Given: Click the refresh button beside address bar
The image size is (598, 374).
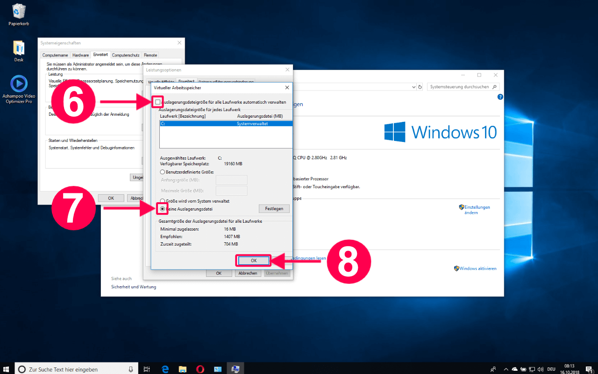Looking at the screenshot, I should (420, 87).
